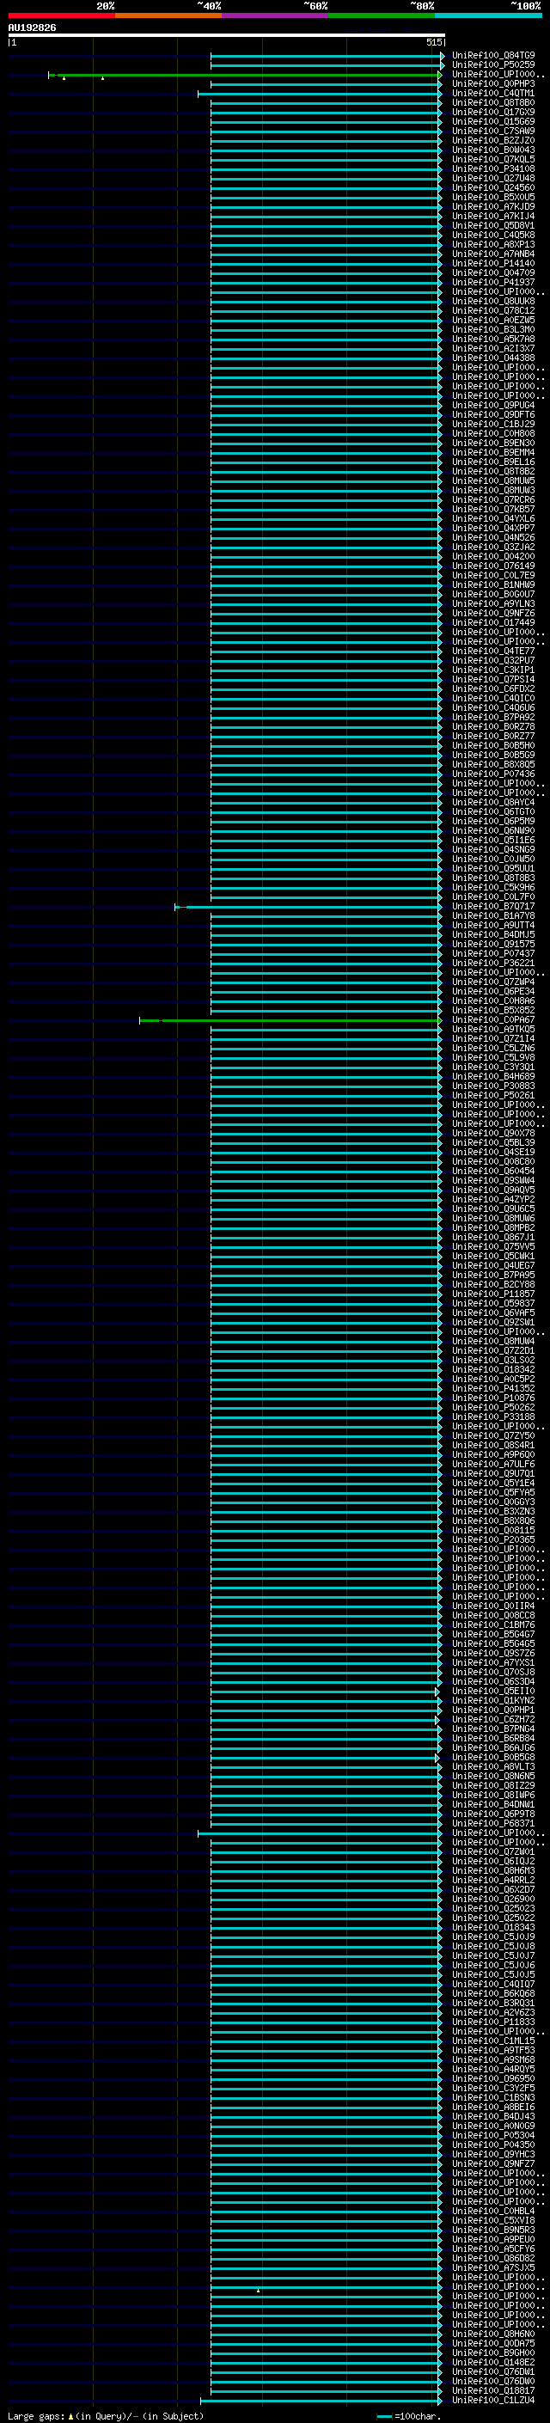Open hit UniRef100_P41937
Screen dimensions: 550x2423
point(492,282)
